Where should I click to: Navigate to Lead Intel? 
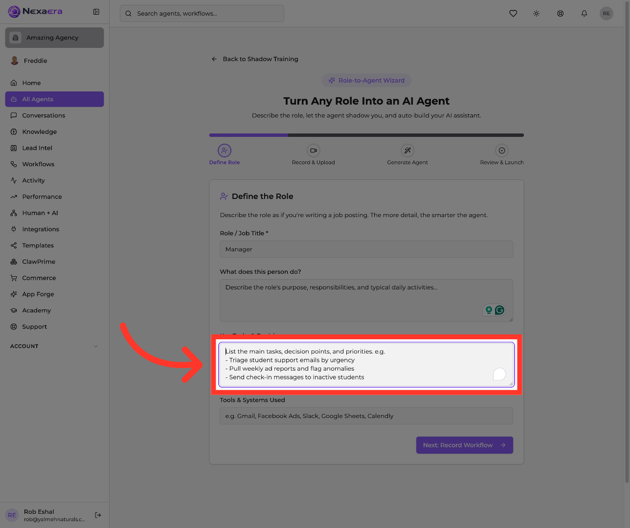click(x=55, y=148)
